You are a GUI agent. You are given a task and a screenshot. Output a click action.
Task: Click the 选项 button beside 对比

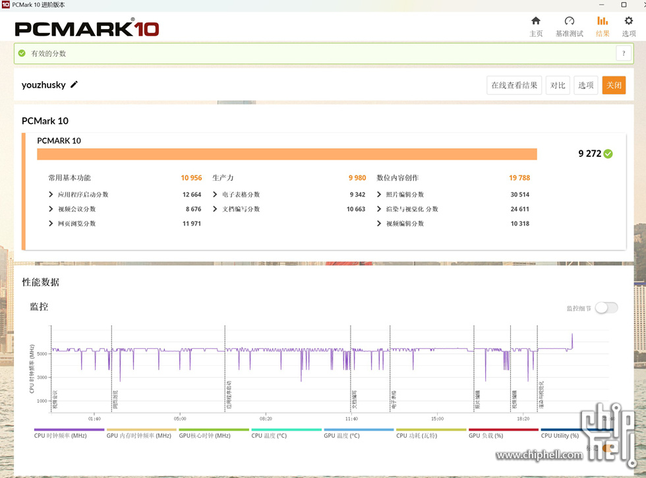coord(586,85)
